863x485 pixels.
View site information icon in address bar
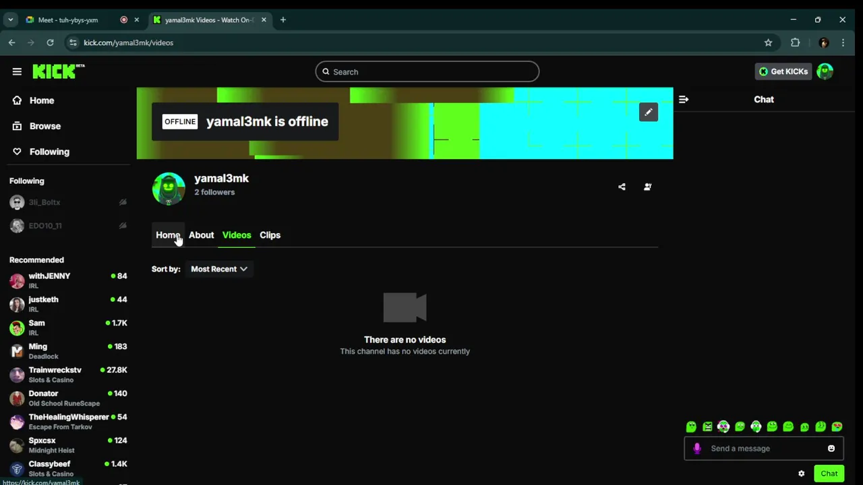73,42
